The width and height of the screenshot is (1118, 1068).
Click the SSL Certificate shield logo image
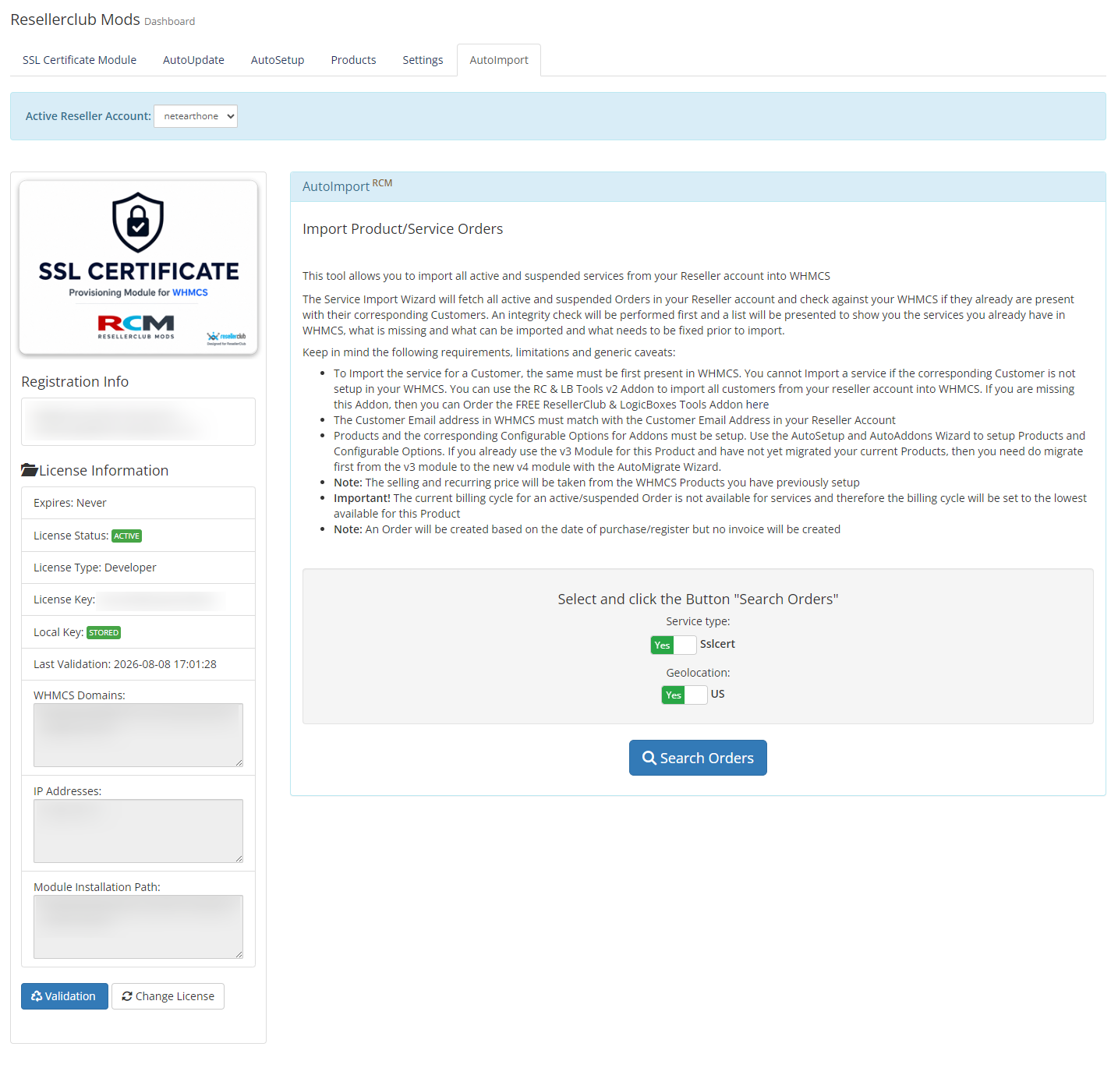[138, 267]
